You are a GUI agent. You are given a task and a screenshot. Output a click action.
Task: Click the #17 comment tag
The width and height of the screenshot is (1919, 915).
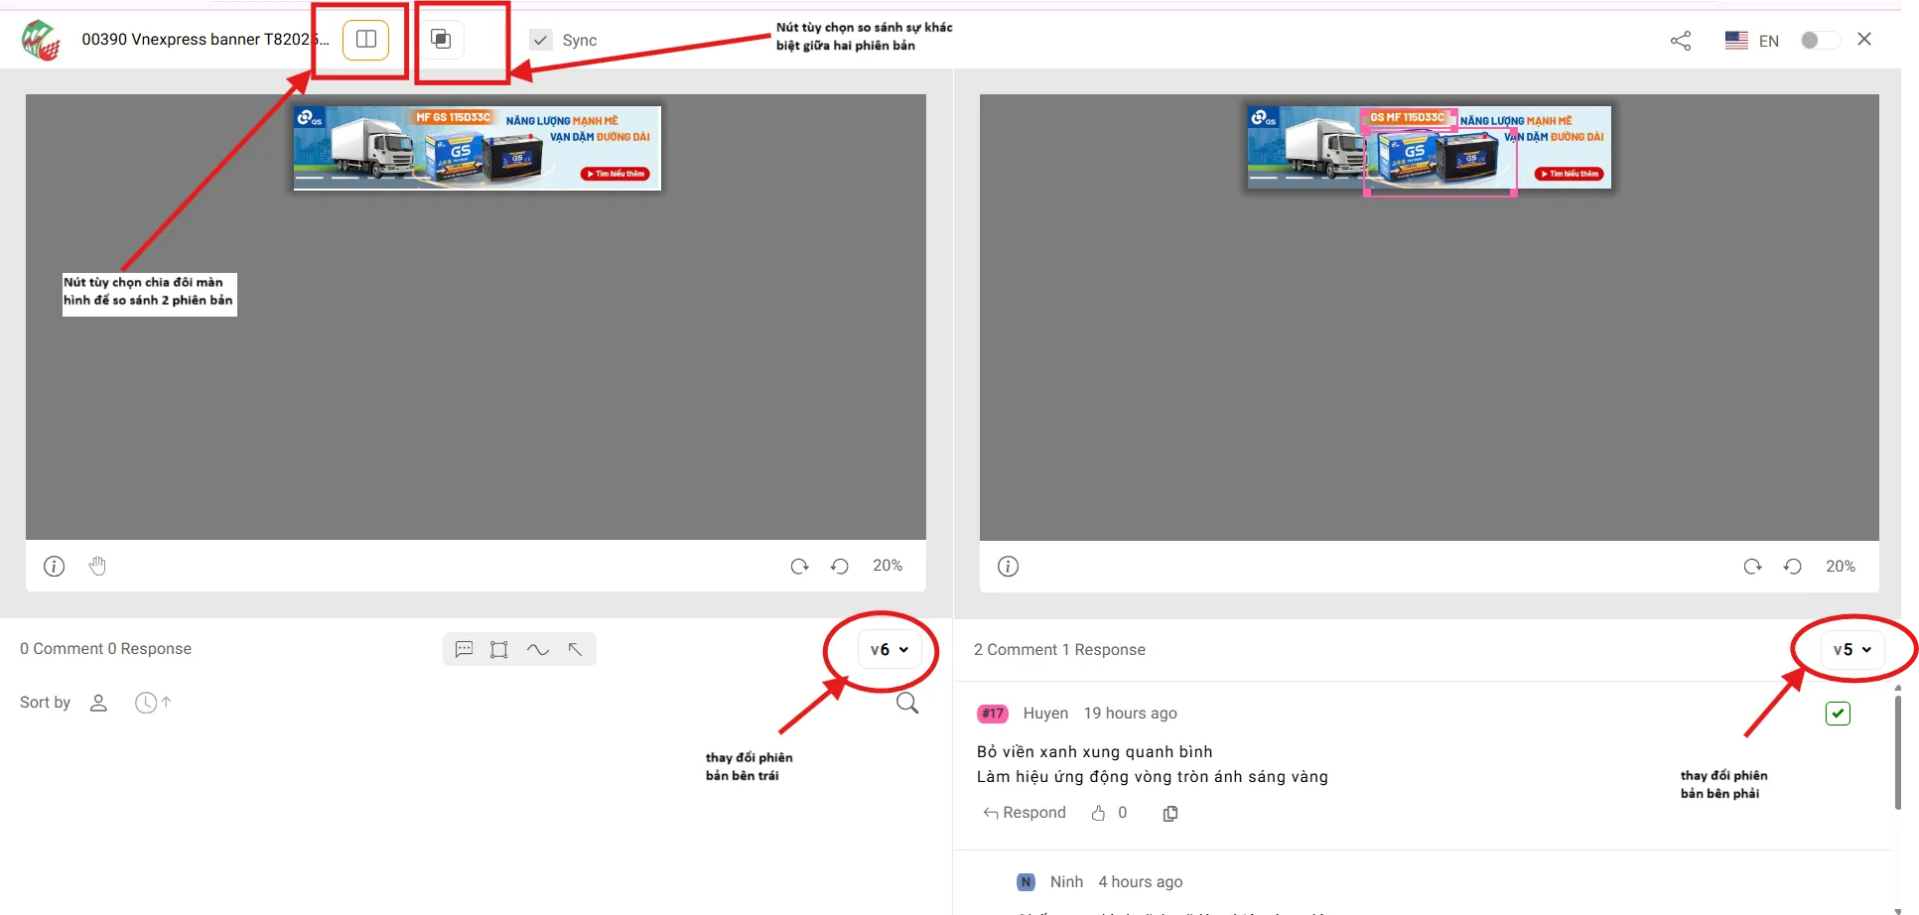point(993,714)
